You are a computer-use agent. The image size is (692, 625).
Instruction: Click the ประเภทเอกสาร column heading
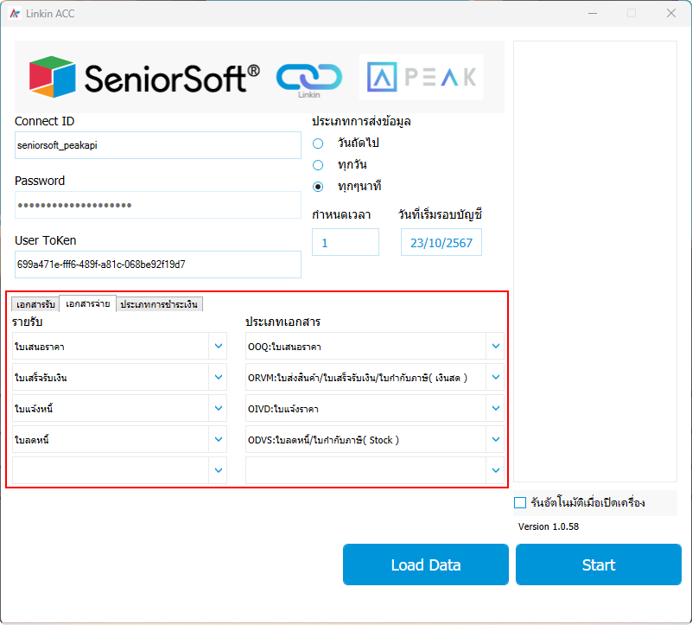[283, 322]
